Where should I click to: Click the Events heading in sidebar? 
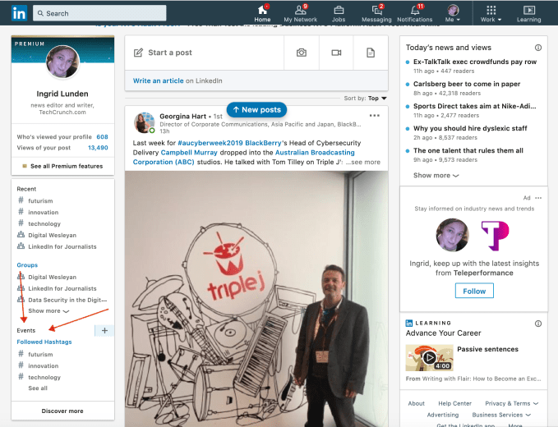tap(26, 330)
